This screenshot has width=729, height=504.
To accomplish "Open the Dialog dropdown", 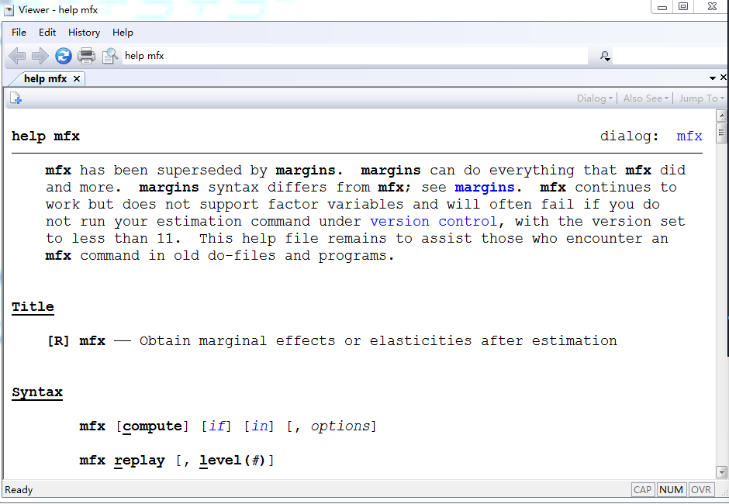I will [x=594, y=98].
